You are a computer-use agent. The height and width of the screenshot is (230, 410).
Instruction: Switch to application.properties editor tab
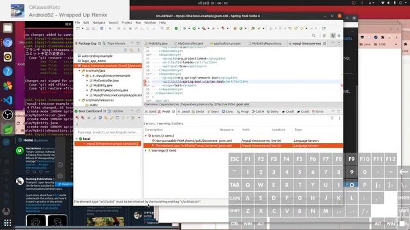pyautogui.click(x=225, y=43)
